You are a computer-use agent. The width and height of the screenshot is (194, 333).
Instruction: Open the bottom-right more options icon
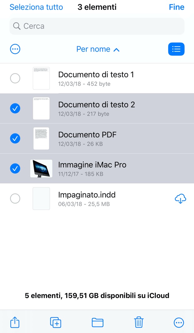point(179,322)
